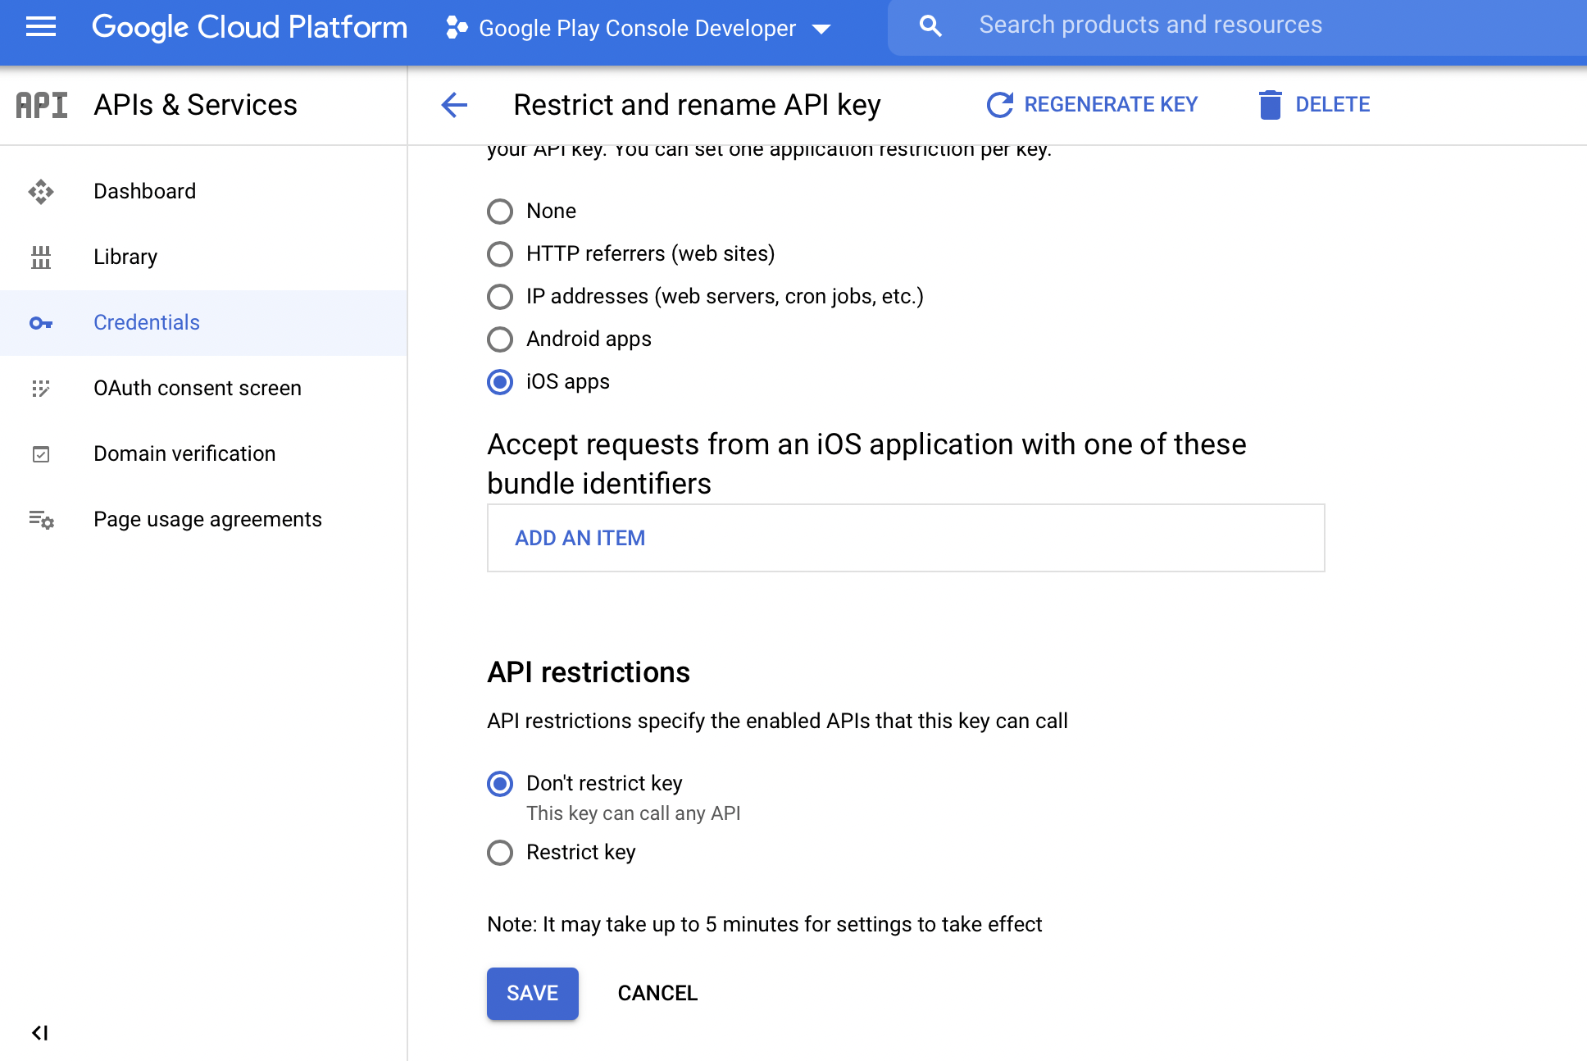Click the Google Cloud Platform logo
Image resolution: width=1587 pixels, height=1061 pixels.
click(249, 27)
